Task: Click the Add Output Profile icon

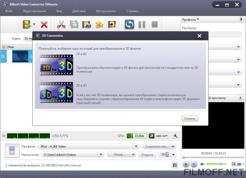Action: (112, 25)
